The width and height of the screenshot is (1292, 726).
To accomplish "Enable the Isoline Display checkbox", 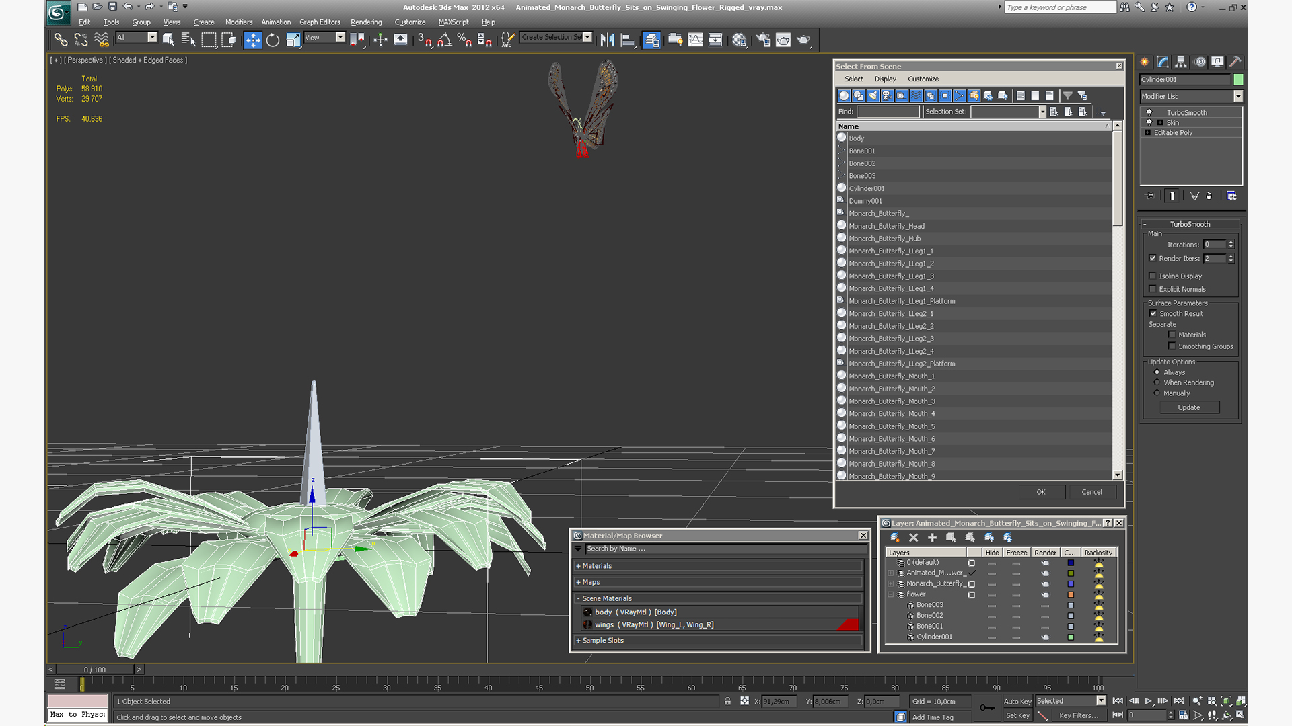I will tap(1153, 276).
